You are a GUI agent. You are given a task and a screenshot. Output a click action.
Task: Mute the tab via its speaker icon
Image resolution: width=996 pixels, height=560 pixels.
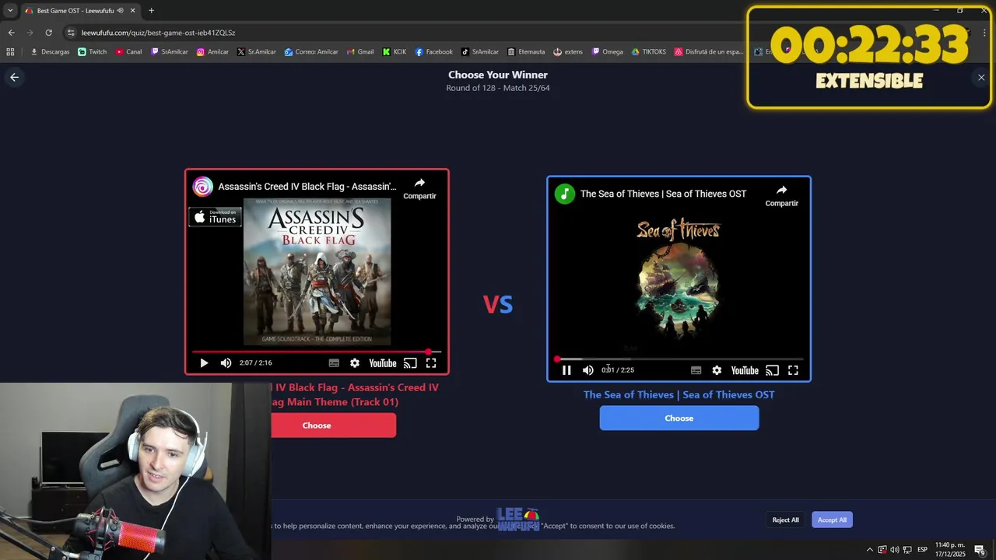[x=120, y=11]
